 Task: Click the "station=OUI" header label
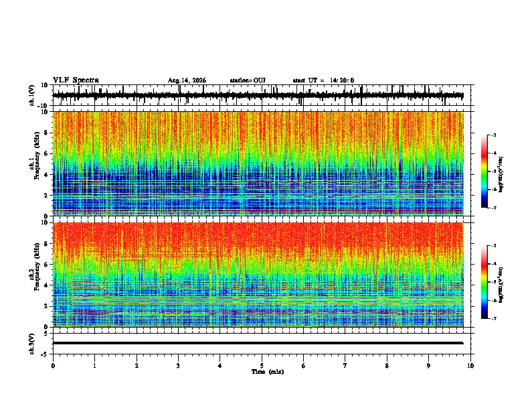(x=248, y=80)
